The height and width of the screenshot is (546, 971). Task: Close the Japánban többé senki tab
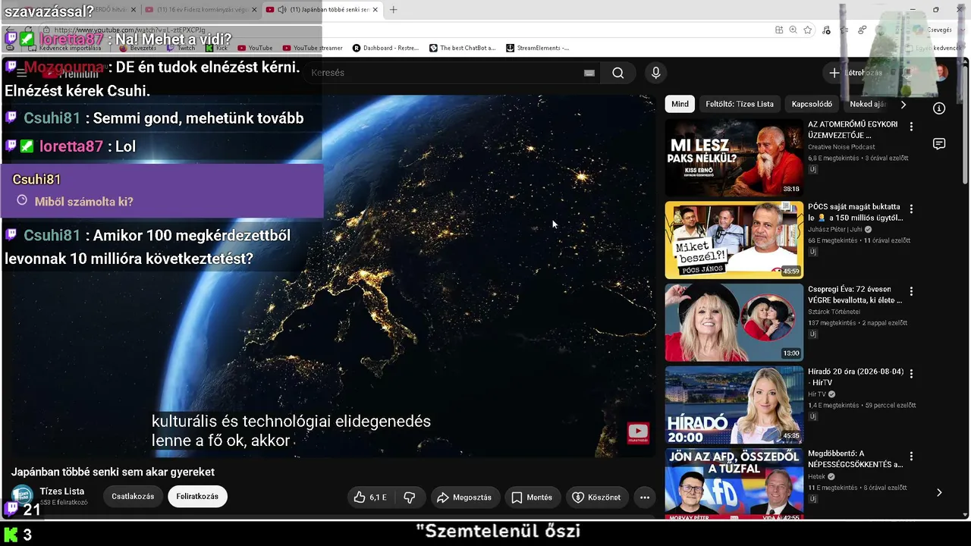pos(375,10)
